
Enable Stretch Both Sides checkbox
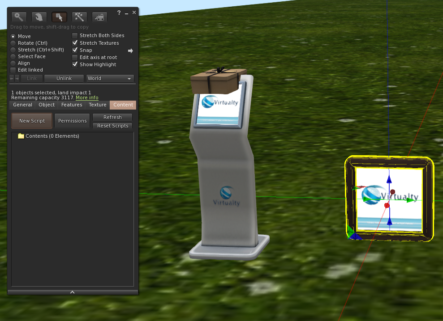75,36
